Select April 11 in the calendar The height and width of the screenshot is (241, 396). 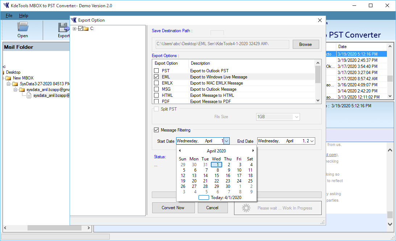pos(250,170)
